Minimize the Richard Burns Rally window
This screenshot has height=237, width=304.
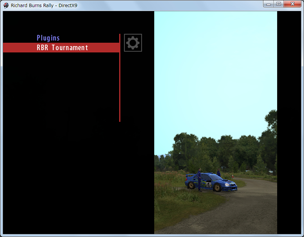269,4
